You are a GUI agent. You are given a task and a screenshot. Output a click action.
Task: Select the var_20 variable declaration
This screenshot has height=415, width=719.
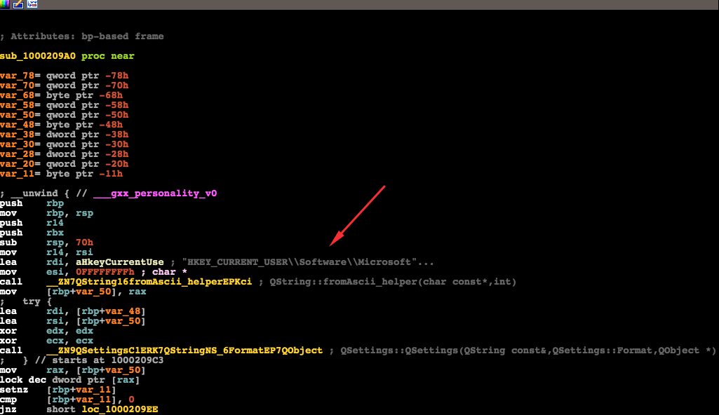coord(65,164)
